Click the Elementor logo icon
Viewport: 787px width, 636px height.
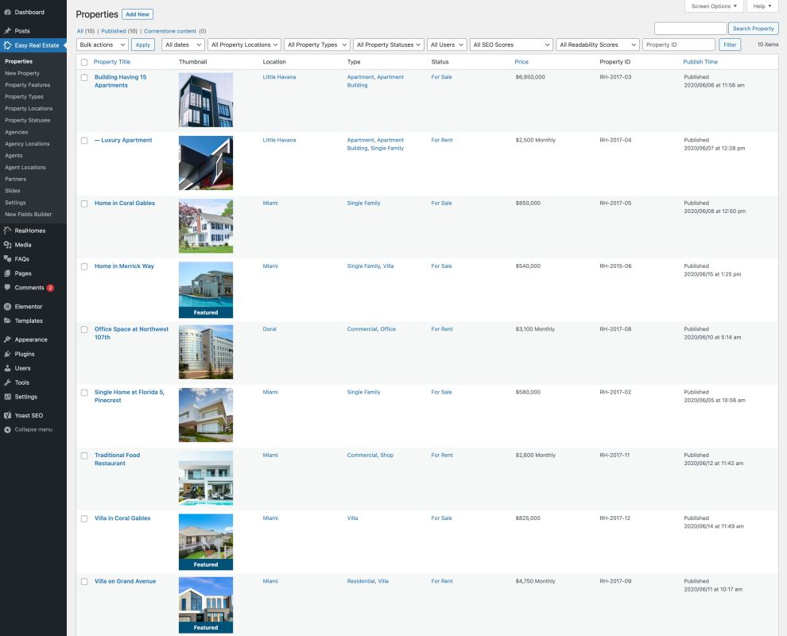[7, 307]
